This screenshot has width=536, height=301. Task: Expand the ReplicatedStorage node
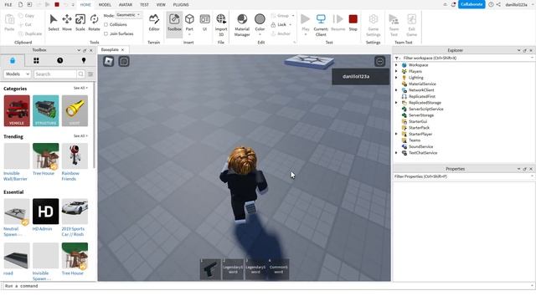point(396,103)
